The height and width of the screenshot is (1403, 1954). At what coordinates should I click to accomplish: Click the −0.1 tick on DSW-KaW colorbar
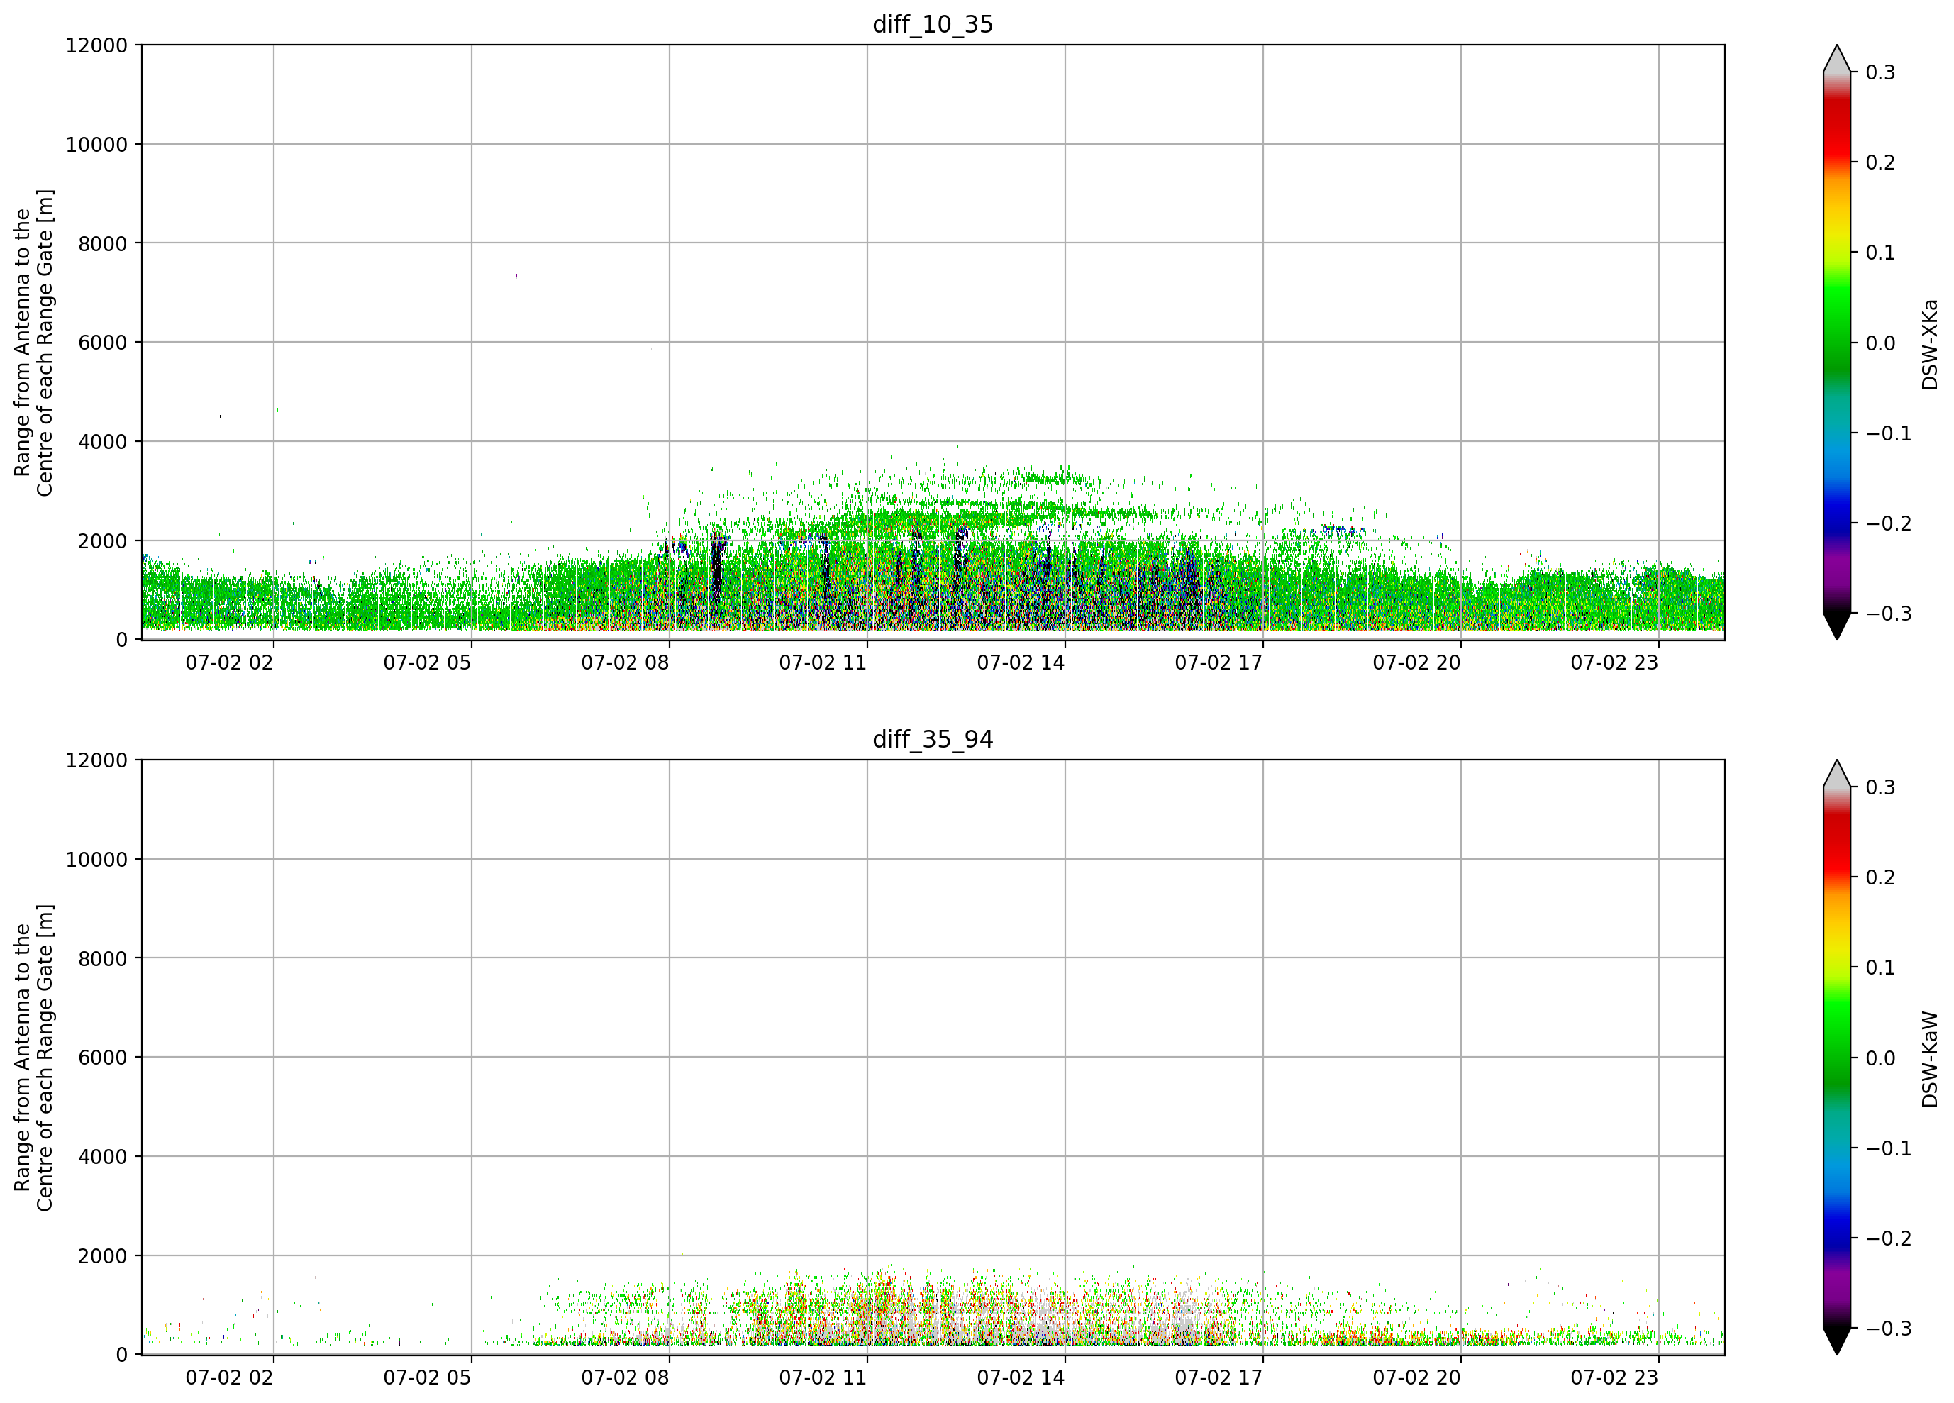(x=1889, y=1149)
